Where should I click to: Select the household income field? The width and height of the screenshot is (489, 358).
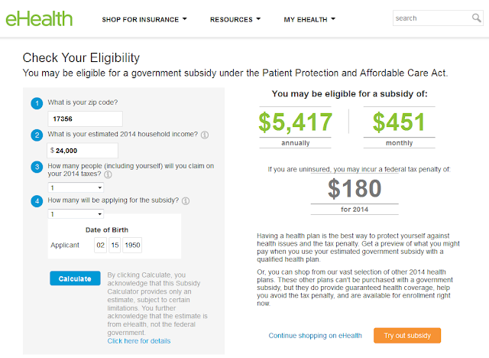pyautogui.click(x=83, y=151)
